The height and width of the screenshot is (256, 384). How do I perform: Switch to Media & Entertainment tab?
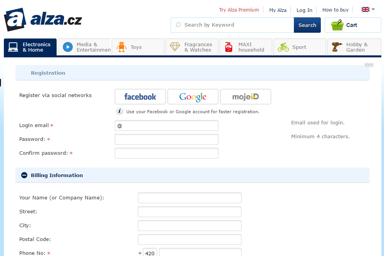84,47
